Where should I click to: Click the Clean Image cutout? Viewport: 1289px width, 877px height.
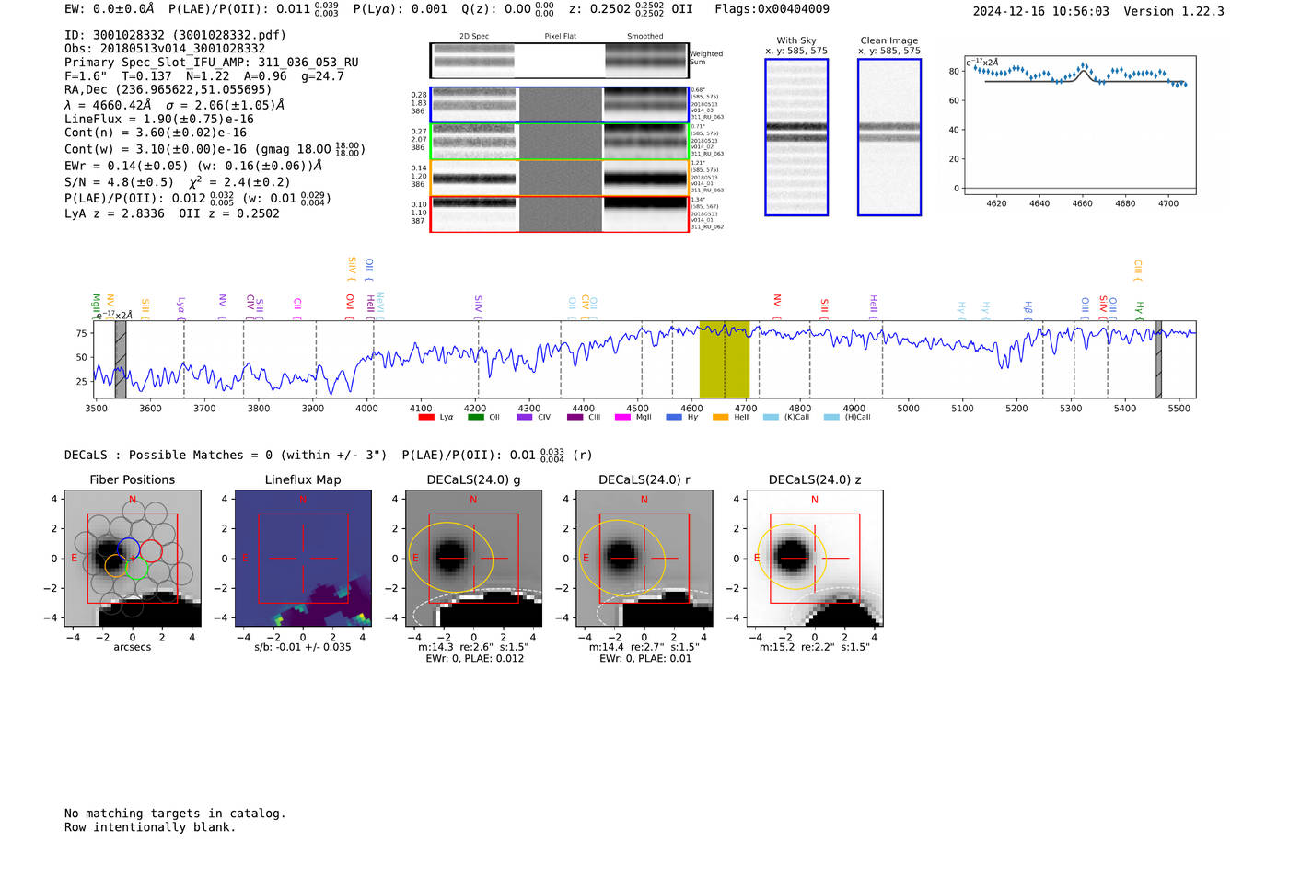pyautogui.click(x=888, y=137)
